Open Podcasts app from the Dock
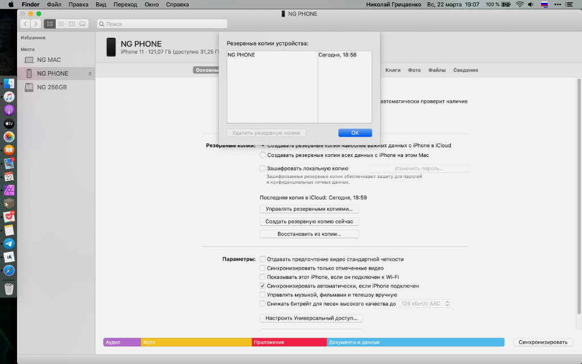This screenshot has height=364, width=582. point(9,110)
